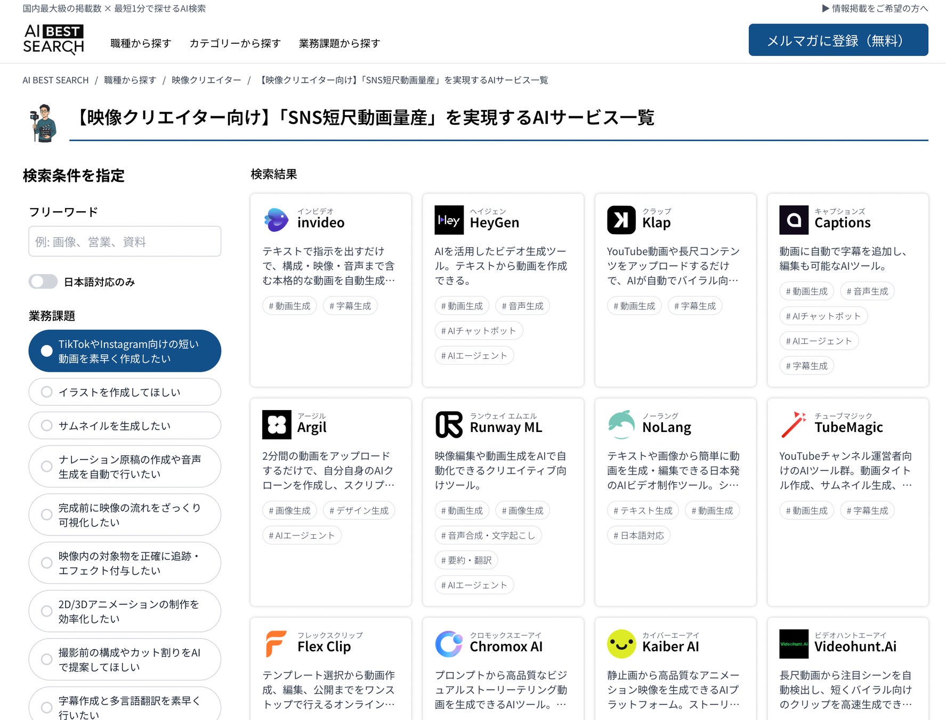Open the カテゴリーから探す navigation menu
Viewport: 946px width, 720px height.
click(x=235, y=43)
